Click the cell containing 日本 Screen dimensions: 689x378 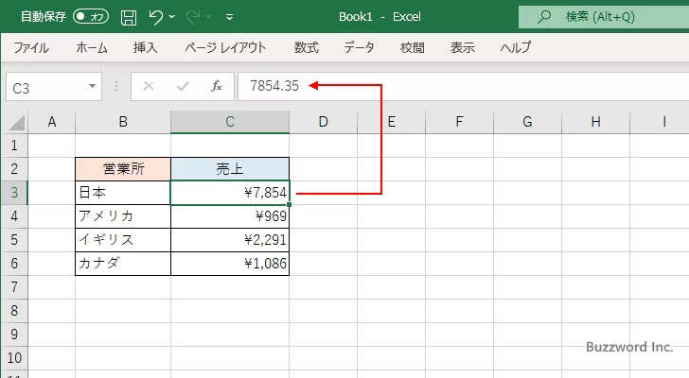(x=123, y=193)
